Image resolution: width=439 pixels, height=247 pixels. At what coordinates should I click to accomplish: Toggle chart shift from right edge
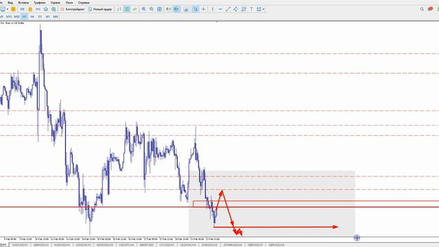point(176,9)
